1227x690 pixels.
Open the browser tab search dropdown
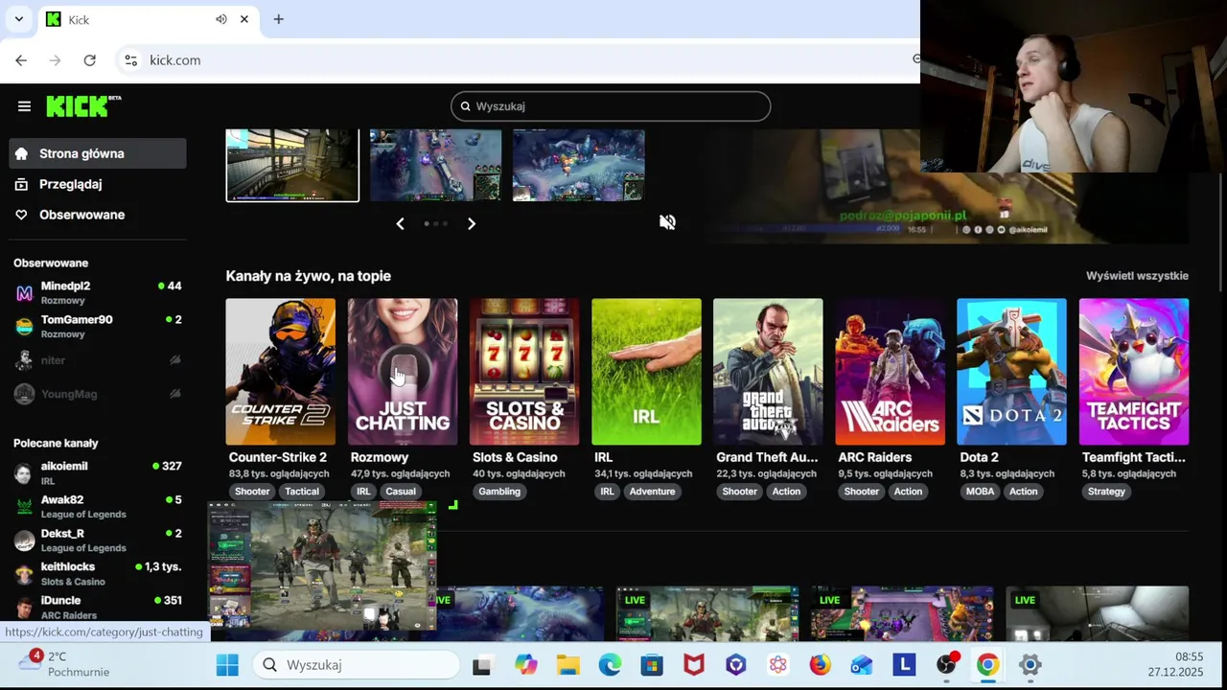[18, 19]
